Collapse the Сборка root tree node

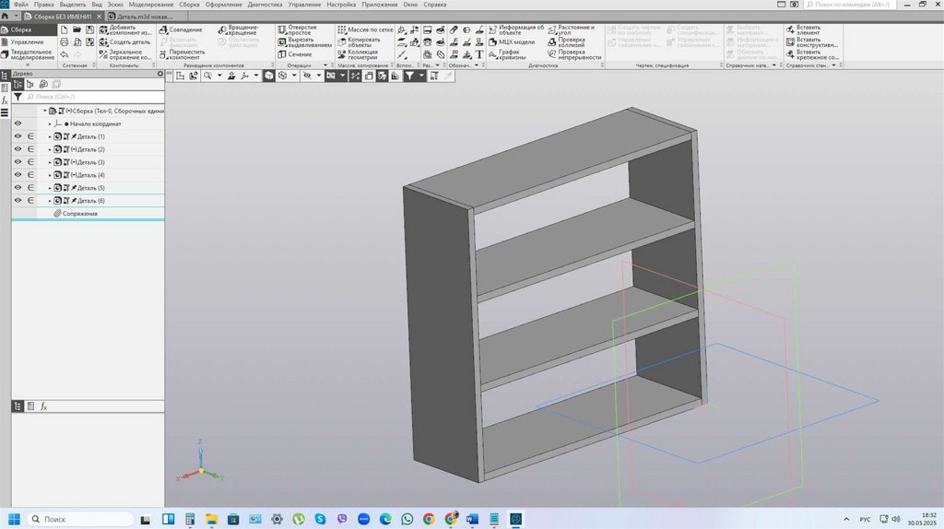[x=44, y=111]
